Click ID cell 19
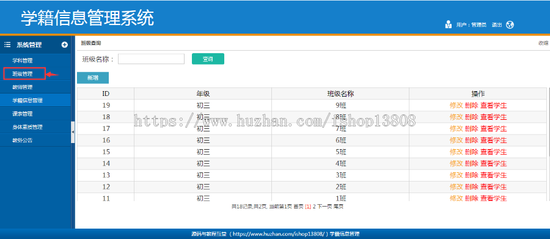The height and width of the screenshot is (239, 550). [106, 105]
